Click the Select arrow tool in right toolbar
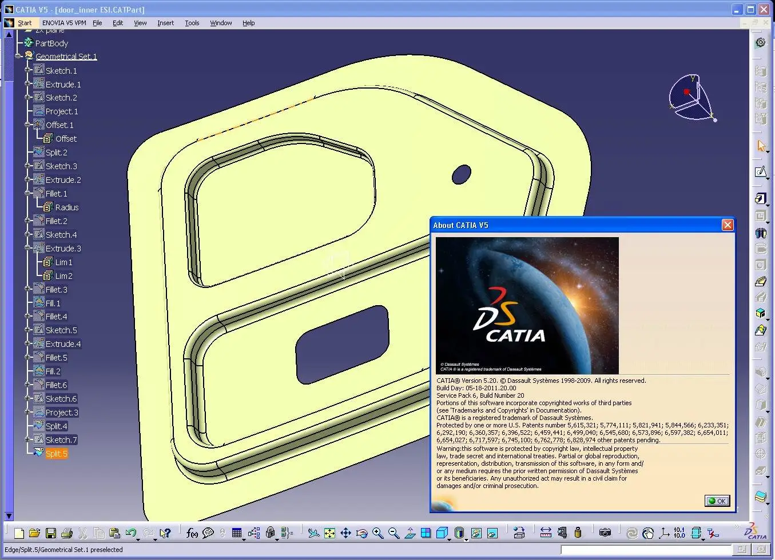Screen dimensions: 775x560 click(761, 146)
